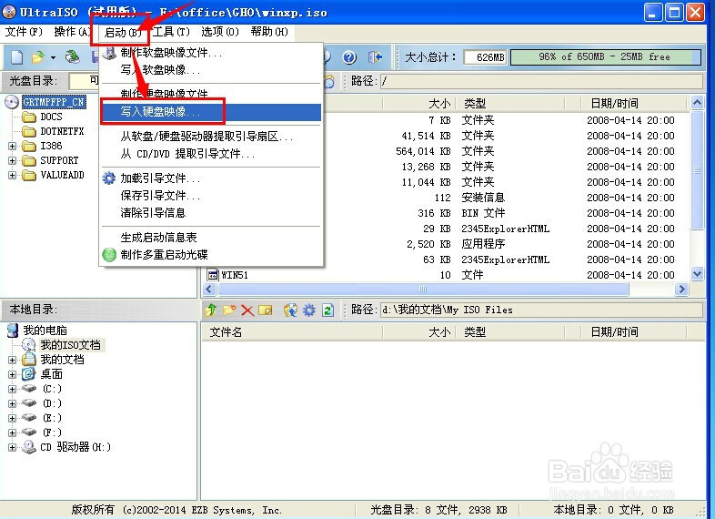Image resolution: width=715 pixels, height=519 pixels.
Task: Click the new folder icon in local toolbar
Action: point(229,310)
